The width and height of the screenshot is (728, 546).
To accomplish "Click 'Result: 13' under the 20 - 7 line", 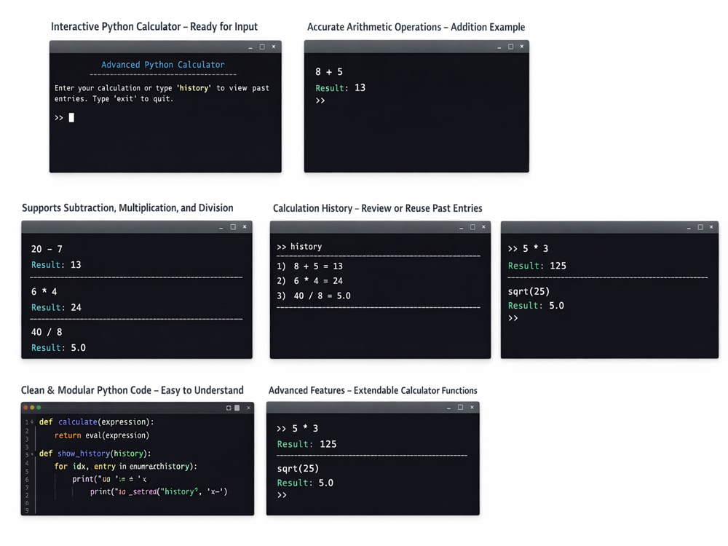I will pyautogui.click(x=56, y=265).
